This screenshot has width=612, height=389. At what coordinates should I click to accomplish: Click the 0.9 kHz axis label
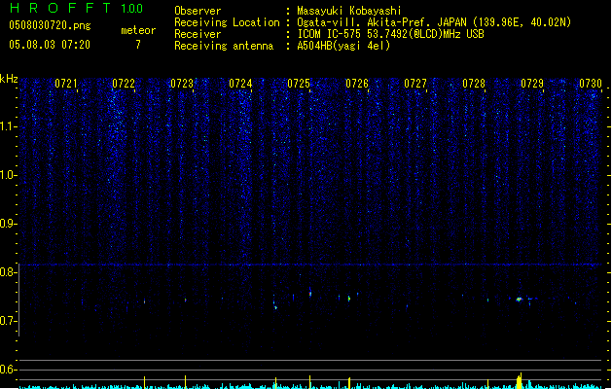8,224
